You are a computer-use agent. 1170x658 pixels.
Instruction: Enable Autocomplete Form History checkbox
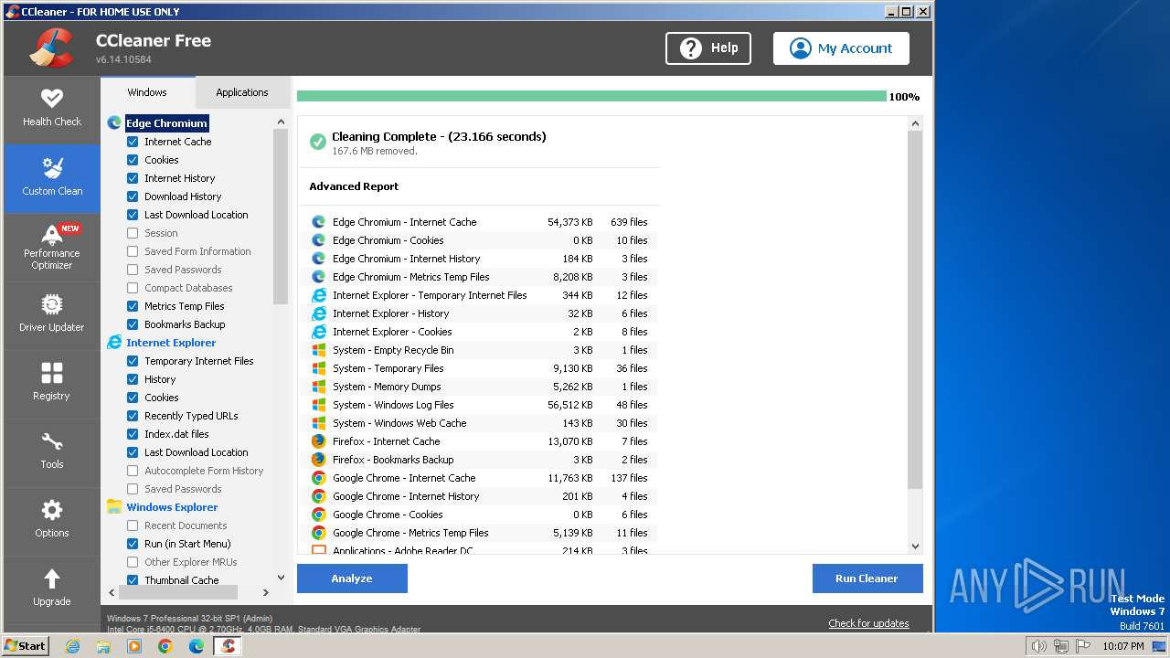pyautogui.click(x=133, y=471)
